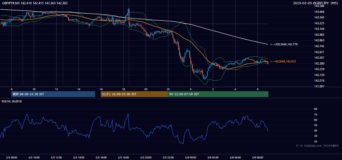This screenshot has height=160, width=342.
Task: Click the 2/6 02:00 bottom time label
Action: coord(213,157)
